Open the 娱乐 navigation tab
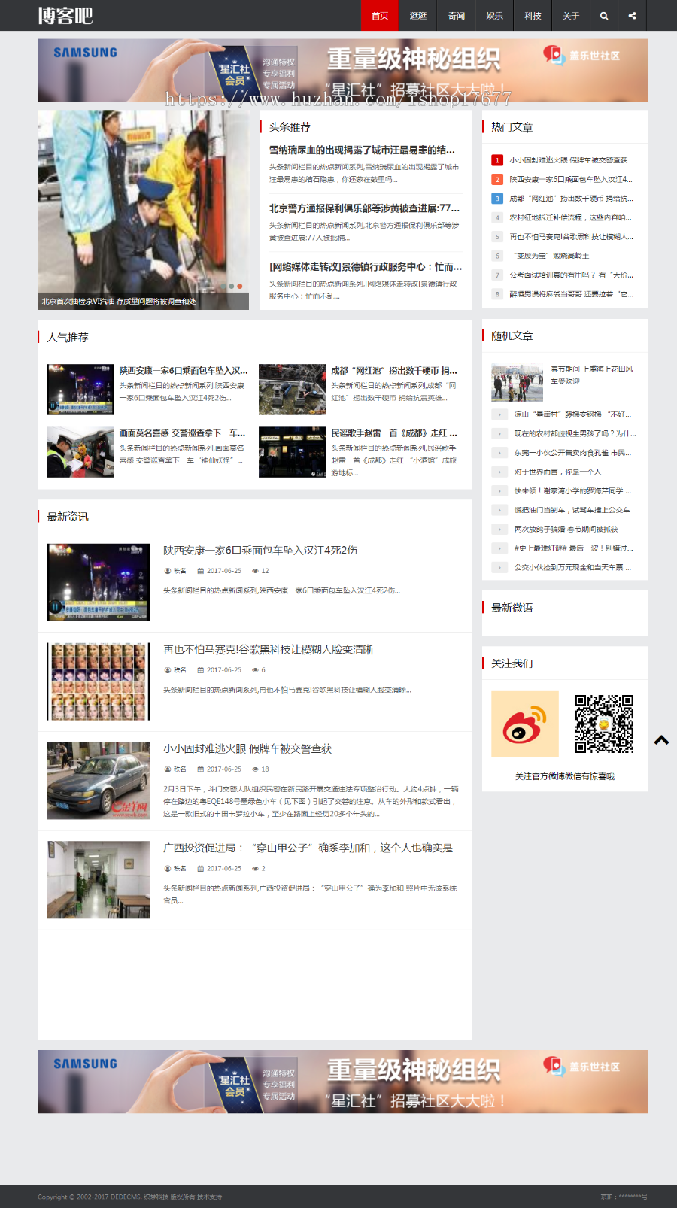677x1208 pixels. 495,15
